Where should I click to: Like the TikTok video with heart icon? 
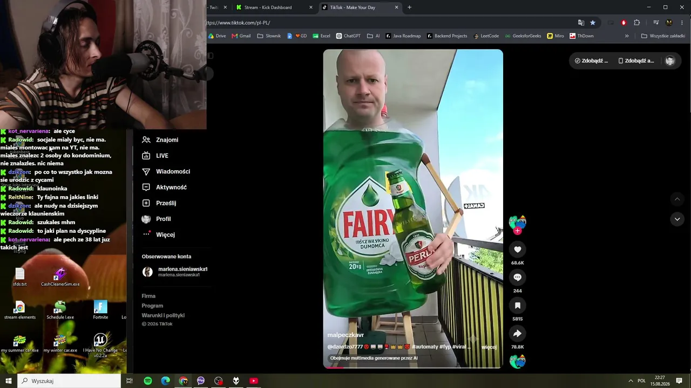[x=517, y=250]
